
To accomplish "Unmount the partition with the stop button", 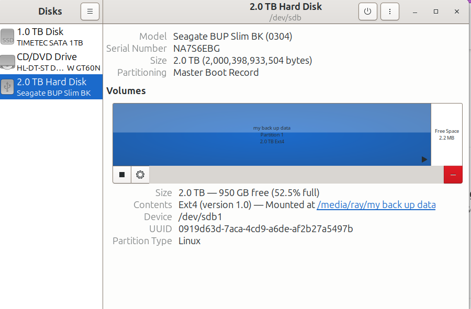I will pos(122,175).
